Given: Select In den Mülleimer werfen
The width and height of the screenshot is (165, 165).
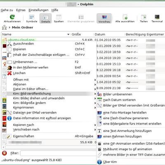Looking at the screenshot, I should tap(52, 67).
